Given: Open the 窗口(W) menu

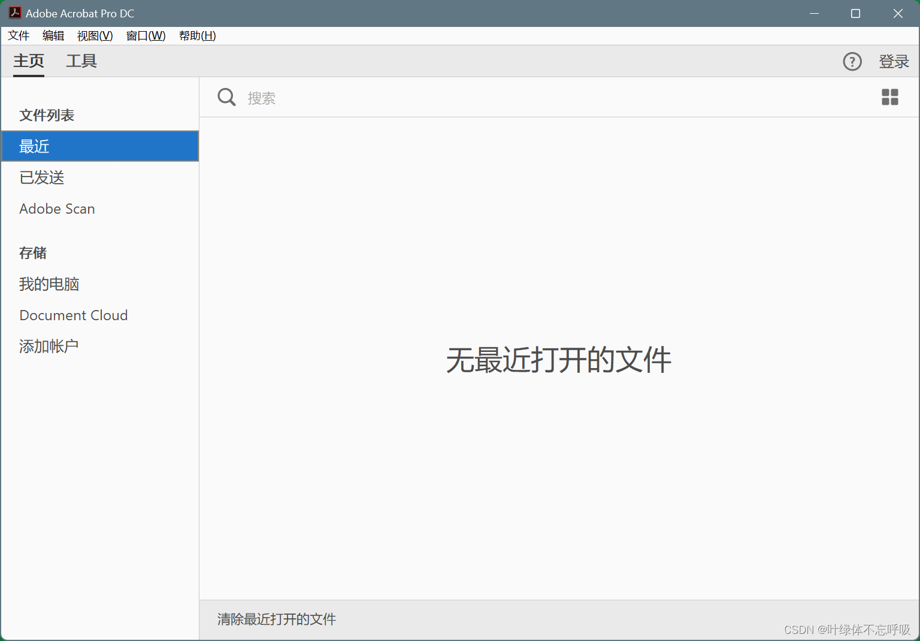Looking at the screenshot, I should click(146, 36).
